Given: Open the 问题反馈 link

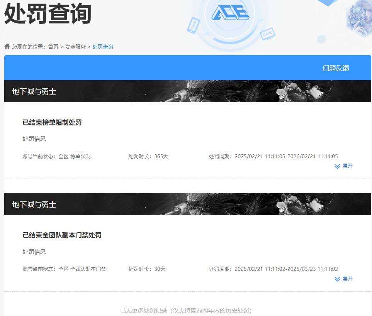Looking at the screenshot, I should [x=336, y=68].
